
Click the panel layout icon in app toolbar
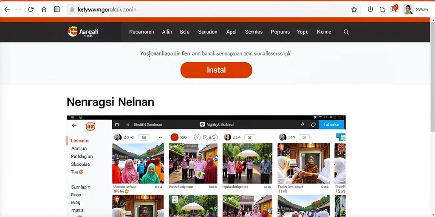(x=117, y=125)
